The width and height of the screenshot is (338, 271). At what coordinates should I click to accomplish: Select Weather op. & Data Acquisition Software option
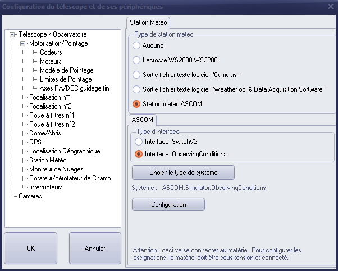[136, 89]
